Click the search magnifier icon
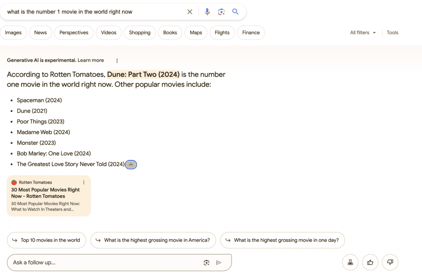Screen dimensions: 422x278 tap(235, 12)
